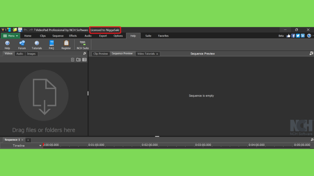Add a new sequence with plus button
This screenshot has height=176, width=314.
point(28,140)
